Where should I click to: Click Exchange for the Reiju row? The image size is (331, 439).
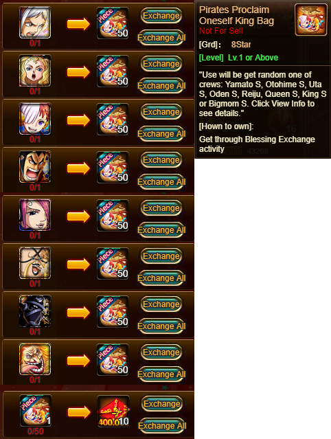click(x=161, y=208)
